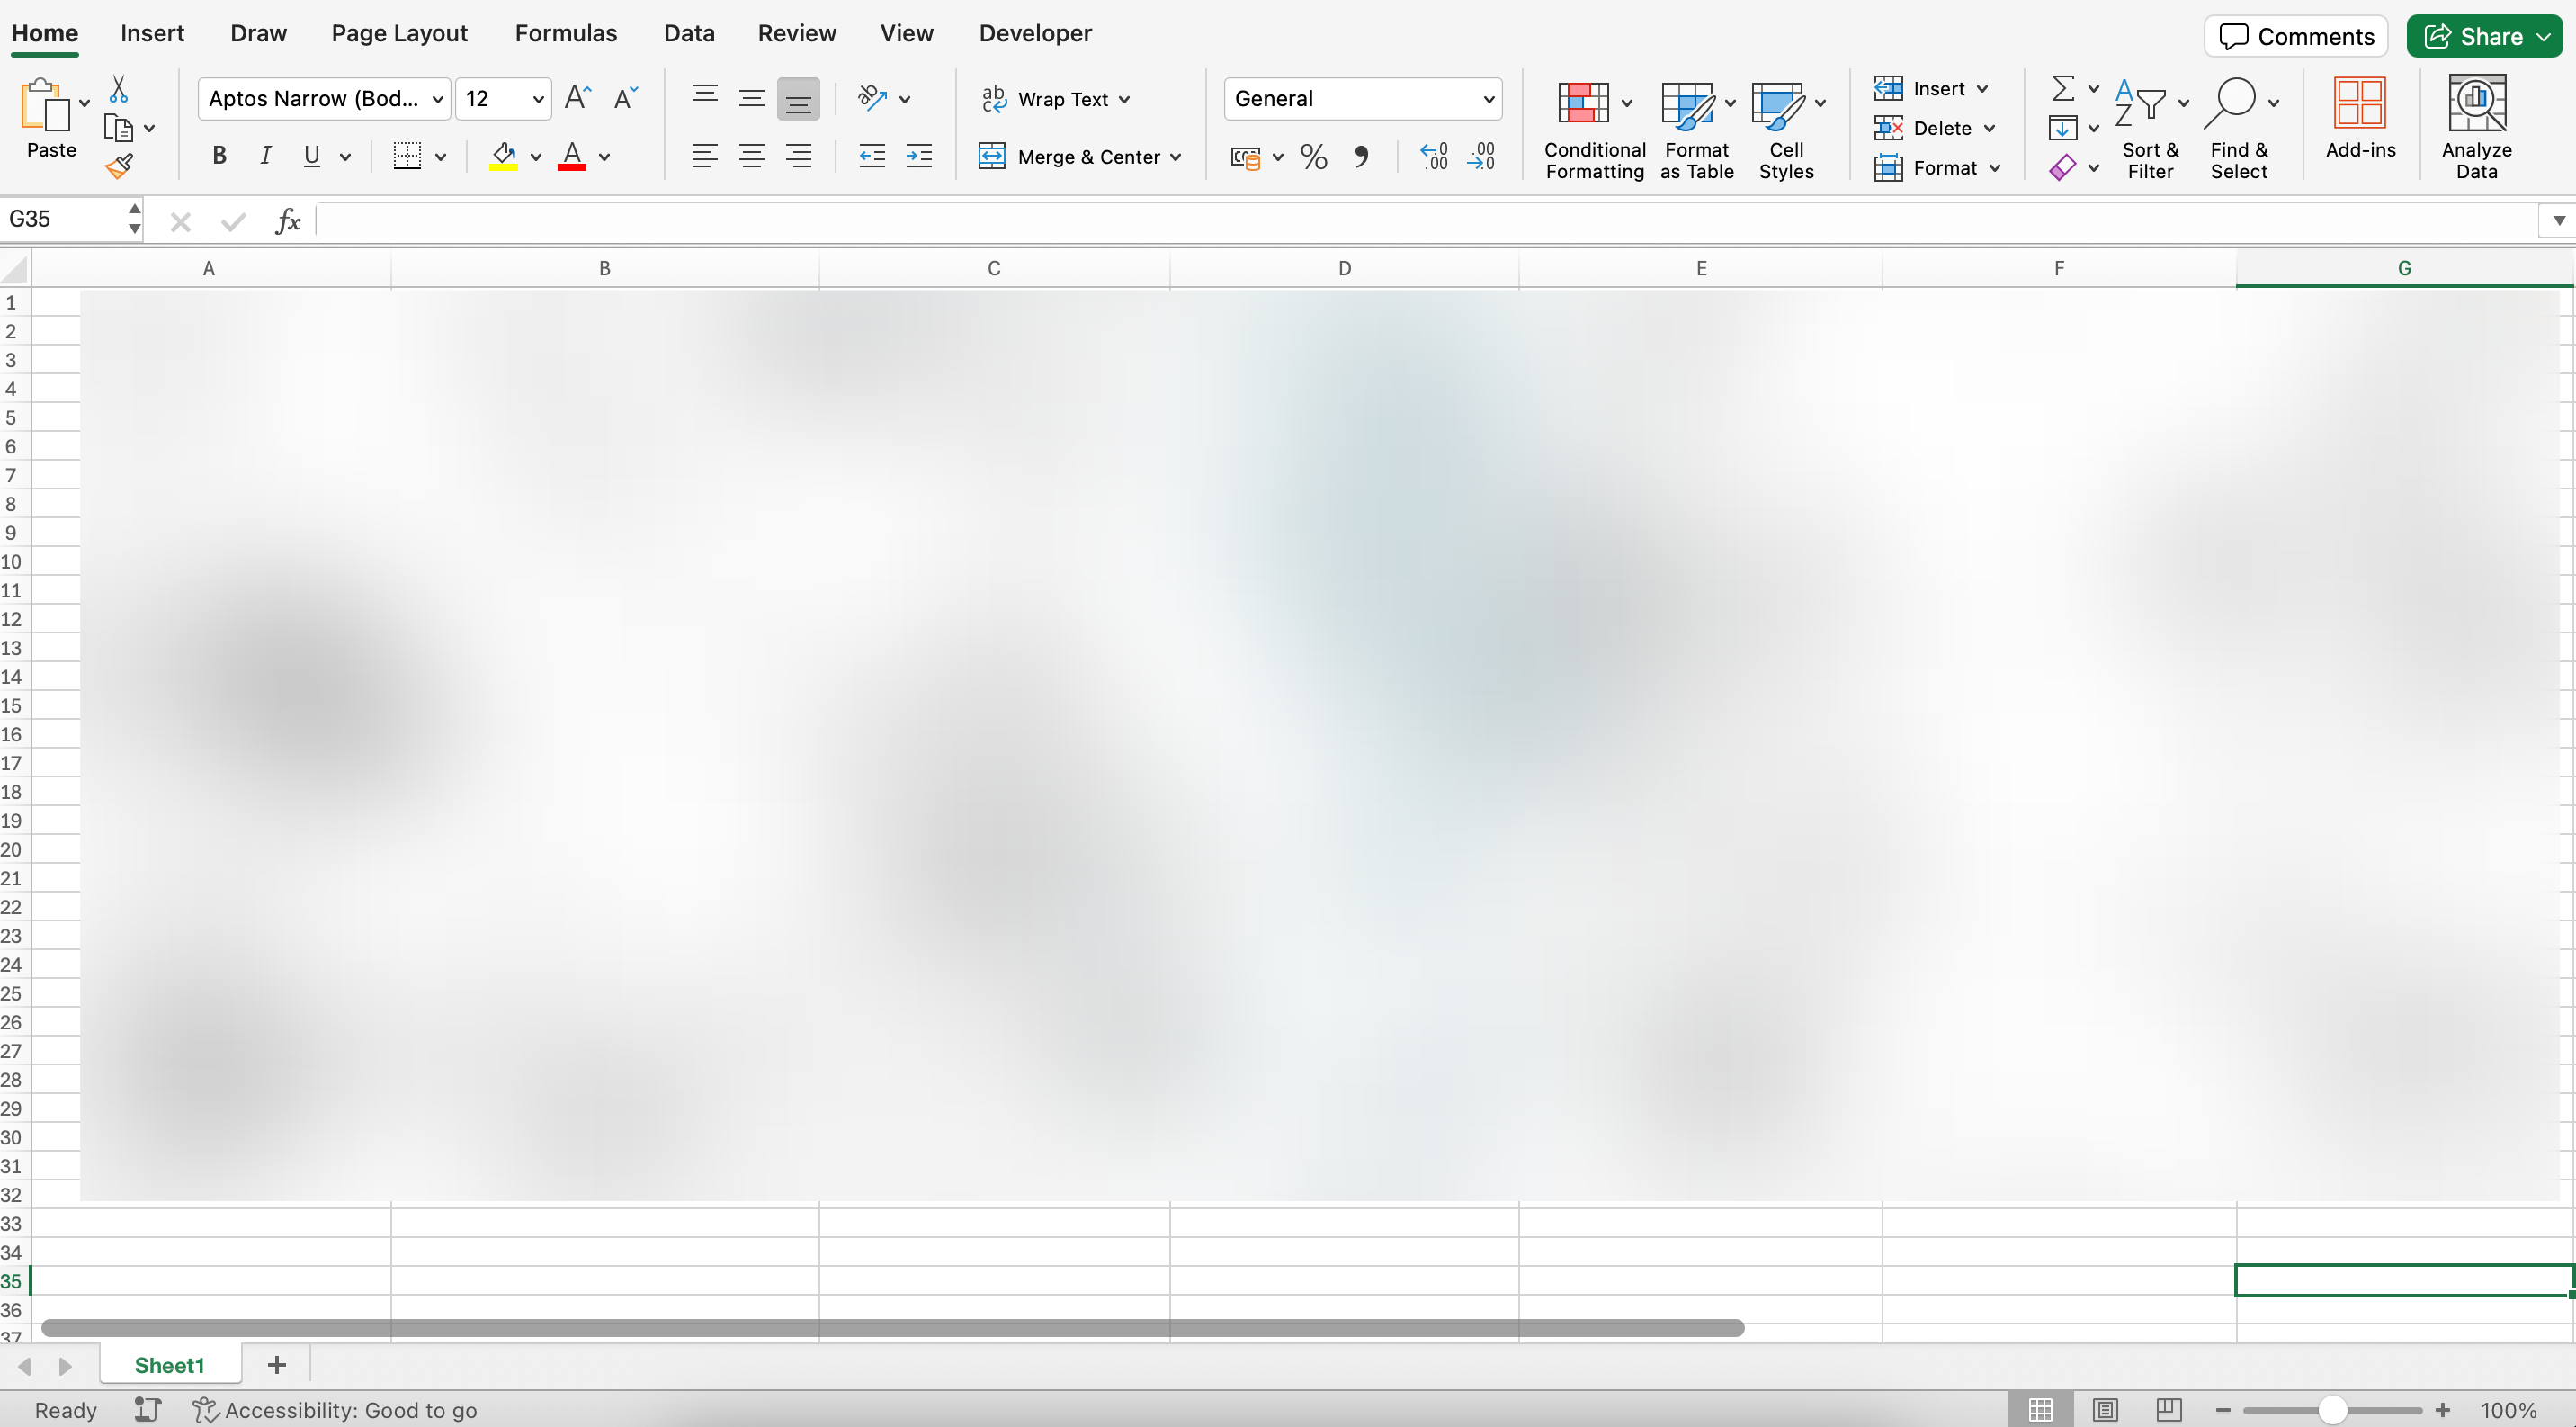Click the Cut scissors icon
The width and height of the screenshot is (2576, 1427).
(118, 90)
